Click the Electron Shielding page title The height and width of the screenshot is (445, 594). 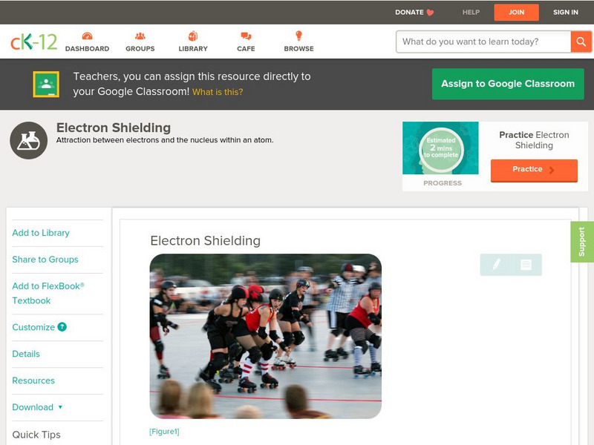[x=114, y=128]
